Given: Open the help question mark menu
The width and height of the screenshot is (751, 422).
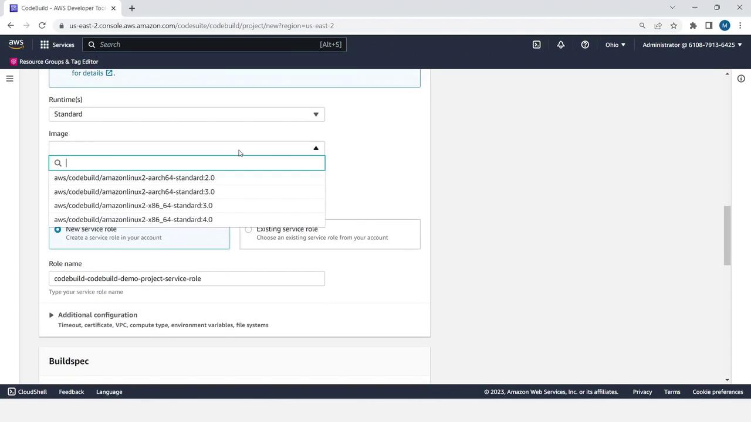Looking at the screenshot, I should 585,45.
